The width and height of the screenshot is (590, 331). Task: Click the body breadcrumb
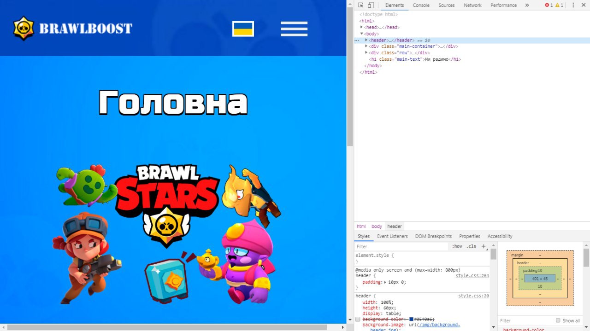tap(377, 226)
